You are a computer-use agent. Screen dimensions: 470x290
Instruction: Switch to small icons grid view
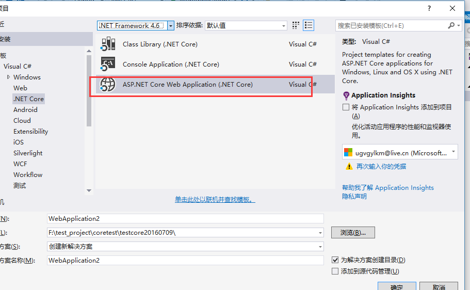[296, 25]
